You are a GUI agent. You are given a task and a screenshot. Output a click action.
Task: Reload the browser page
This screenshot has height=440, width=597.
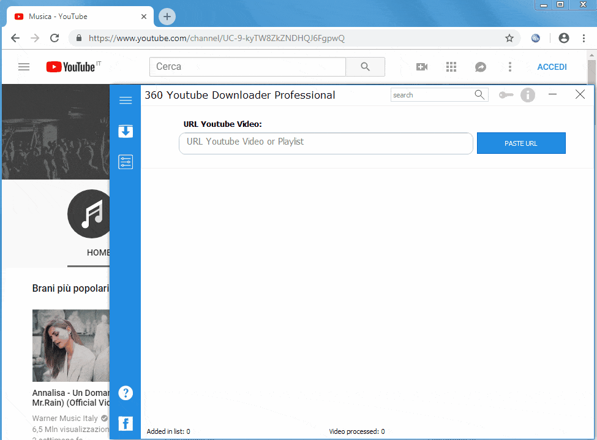[54, 38]
